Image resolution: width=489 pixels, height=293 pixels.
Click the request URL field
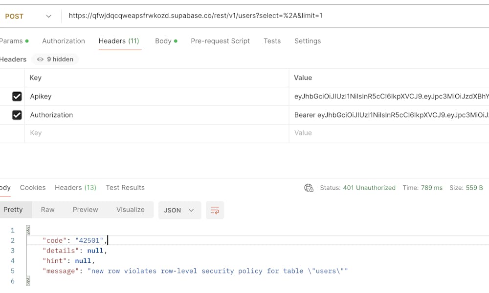[x=274, y=16]
